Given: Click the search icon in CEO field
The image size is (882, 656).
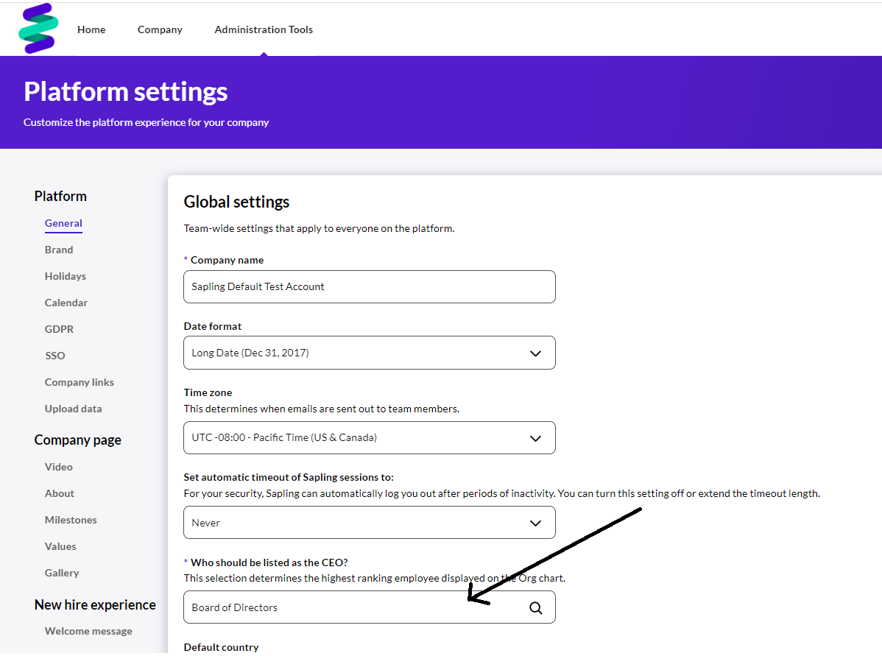Looking at the screenshot, I should click(x=535, y=607).
